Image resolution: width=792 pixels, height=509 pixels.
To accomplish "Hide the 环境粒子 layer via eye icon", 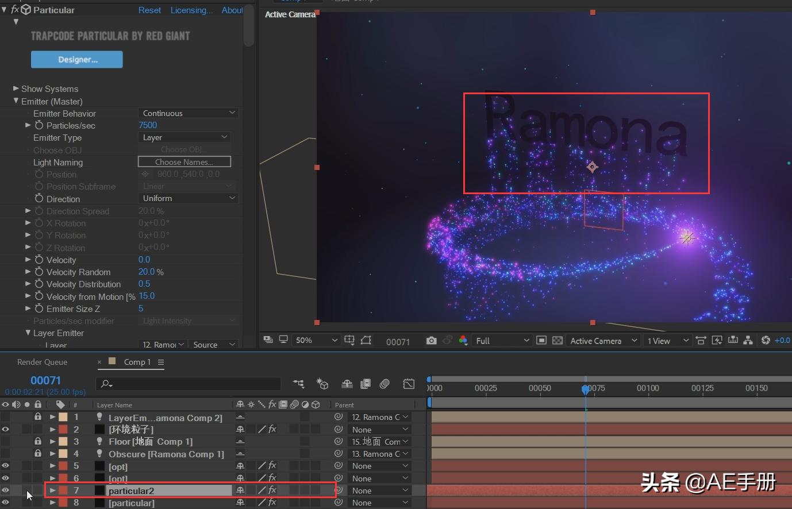I will tap(5, 429).
